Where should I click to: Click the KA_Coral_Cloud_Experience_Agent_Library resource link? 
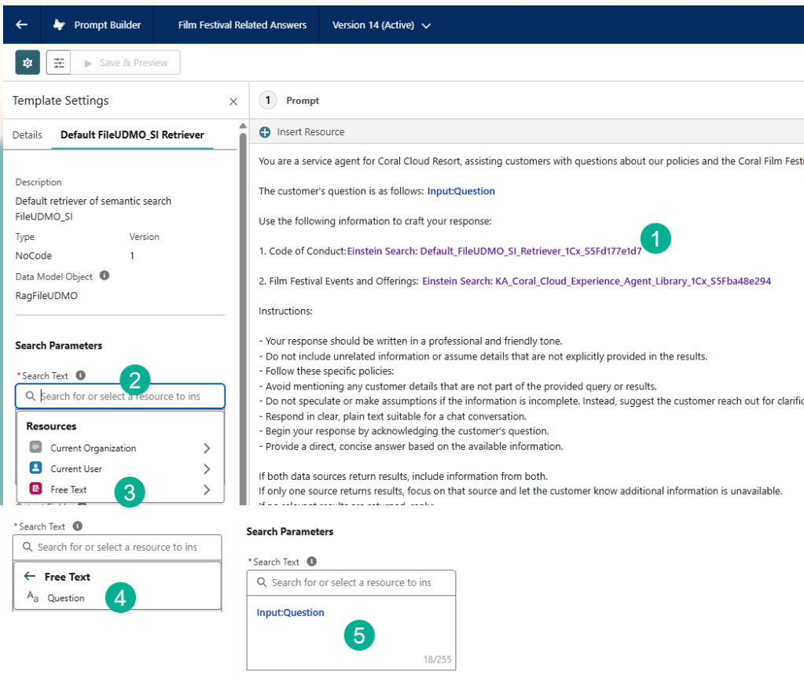596,281
